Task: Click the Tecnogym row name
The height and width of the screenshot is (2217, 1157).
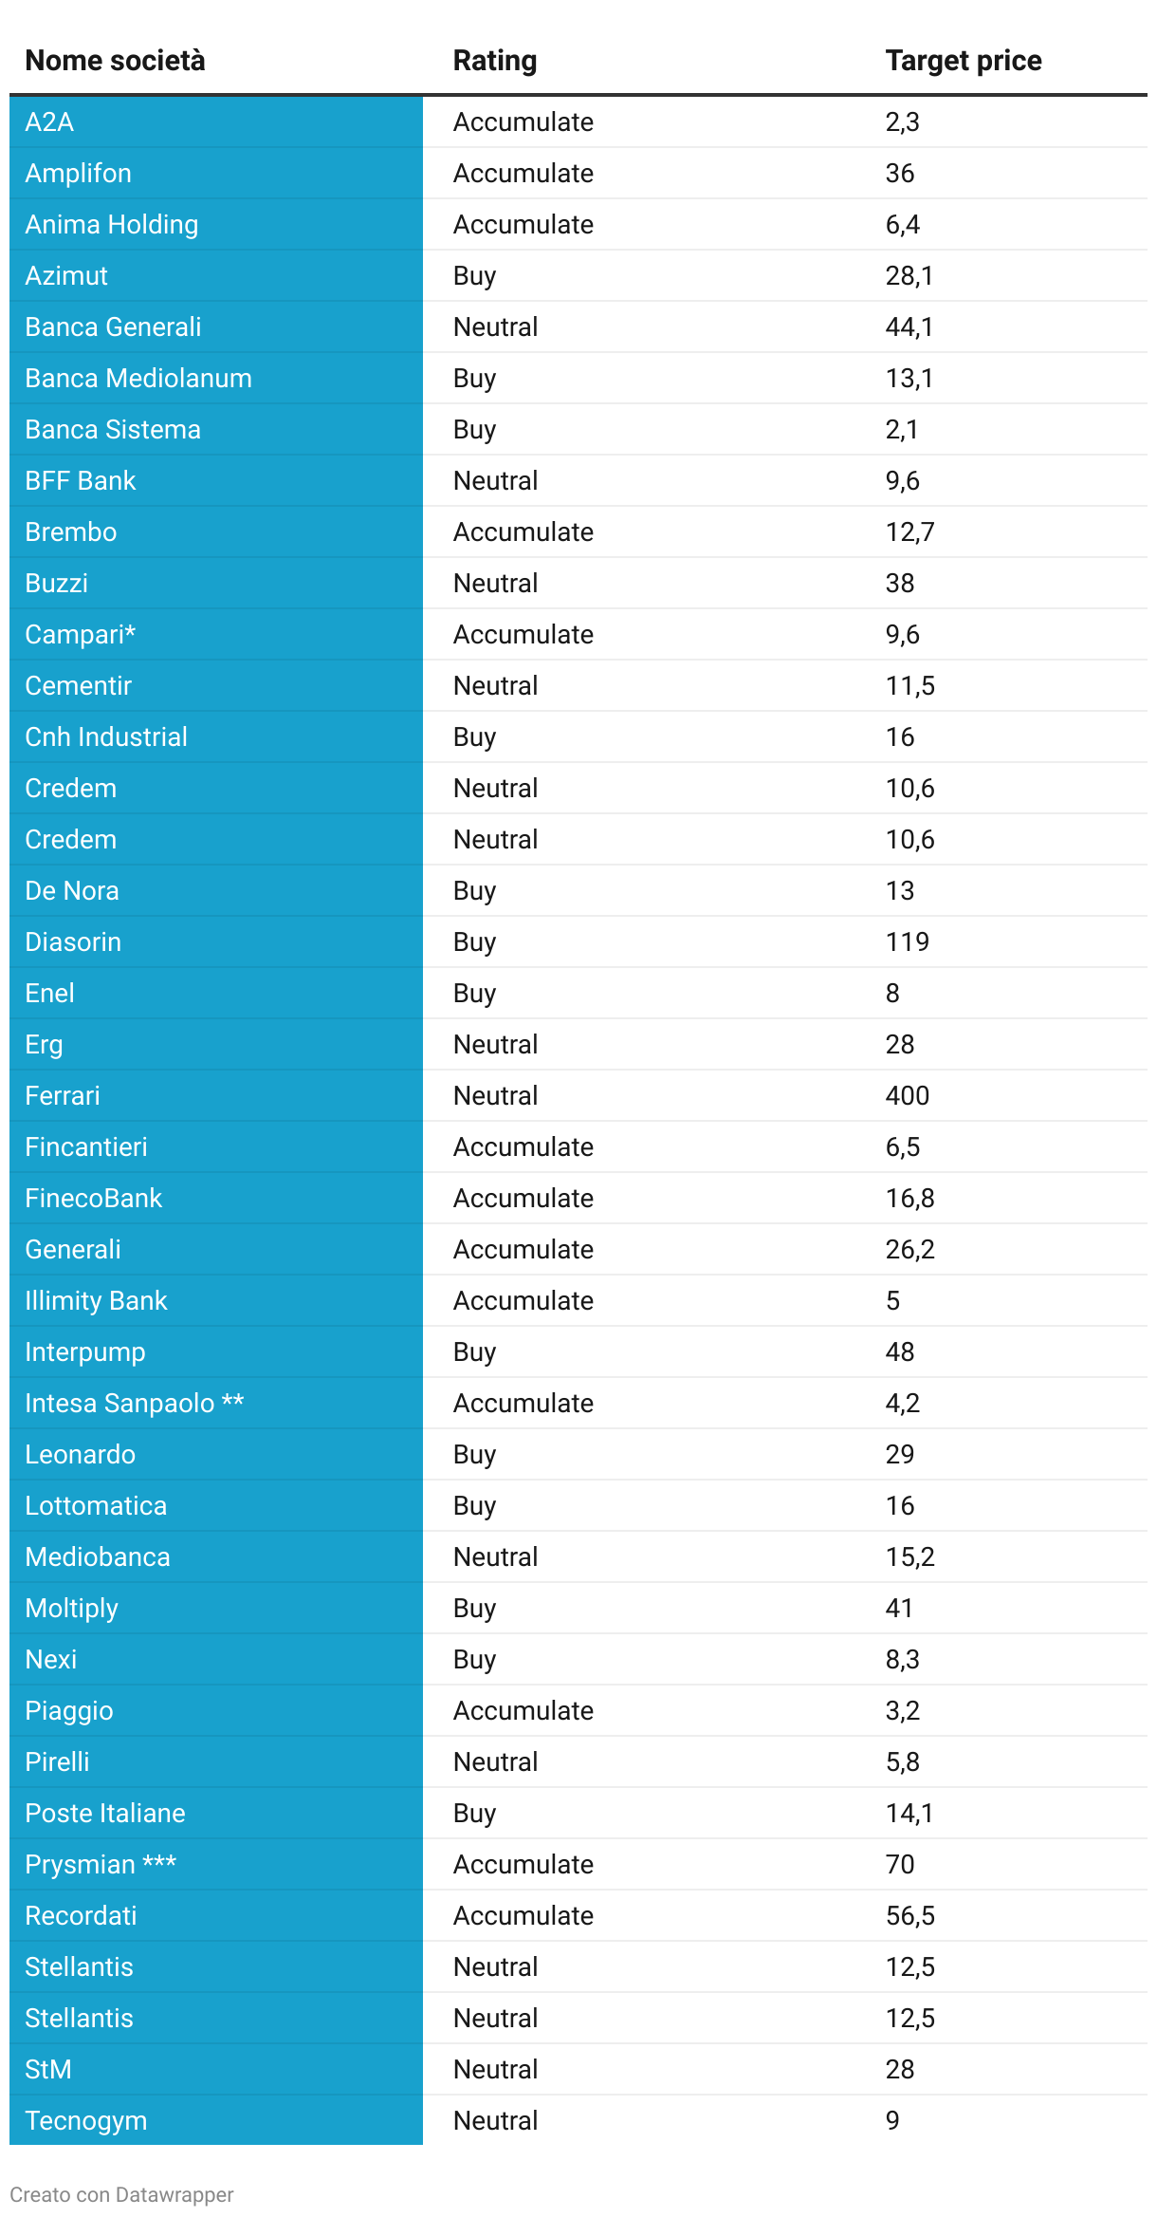Action: (x=85, y=2120)
